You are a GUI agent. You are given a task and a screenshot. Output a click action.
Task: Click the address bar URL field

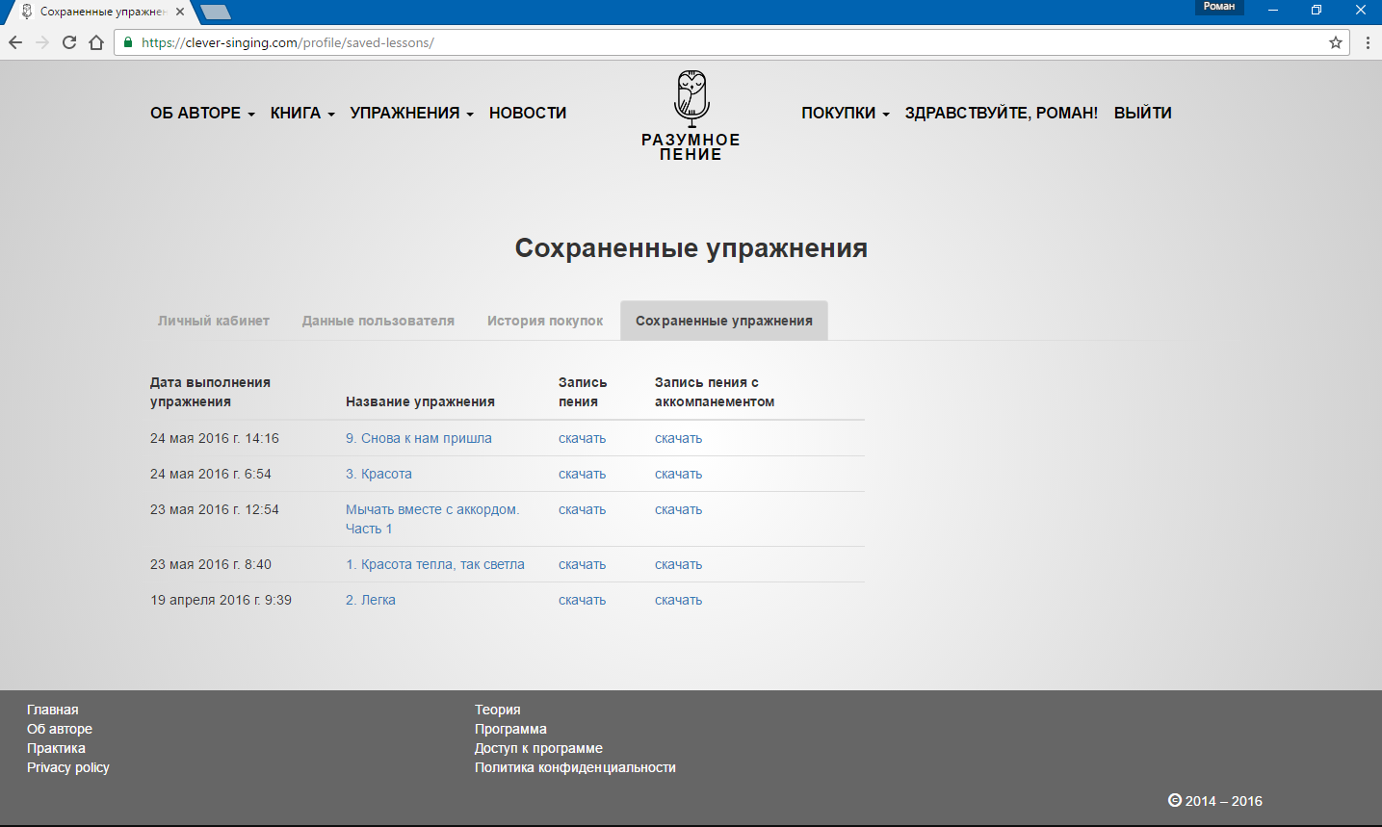click(732, 42)
